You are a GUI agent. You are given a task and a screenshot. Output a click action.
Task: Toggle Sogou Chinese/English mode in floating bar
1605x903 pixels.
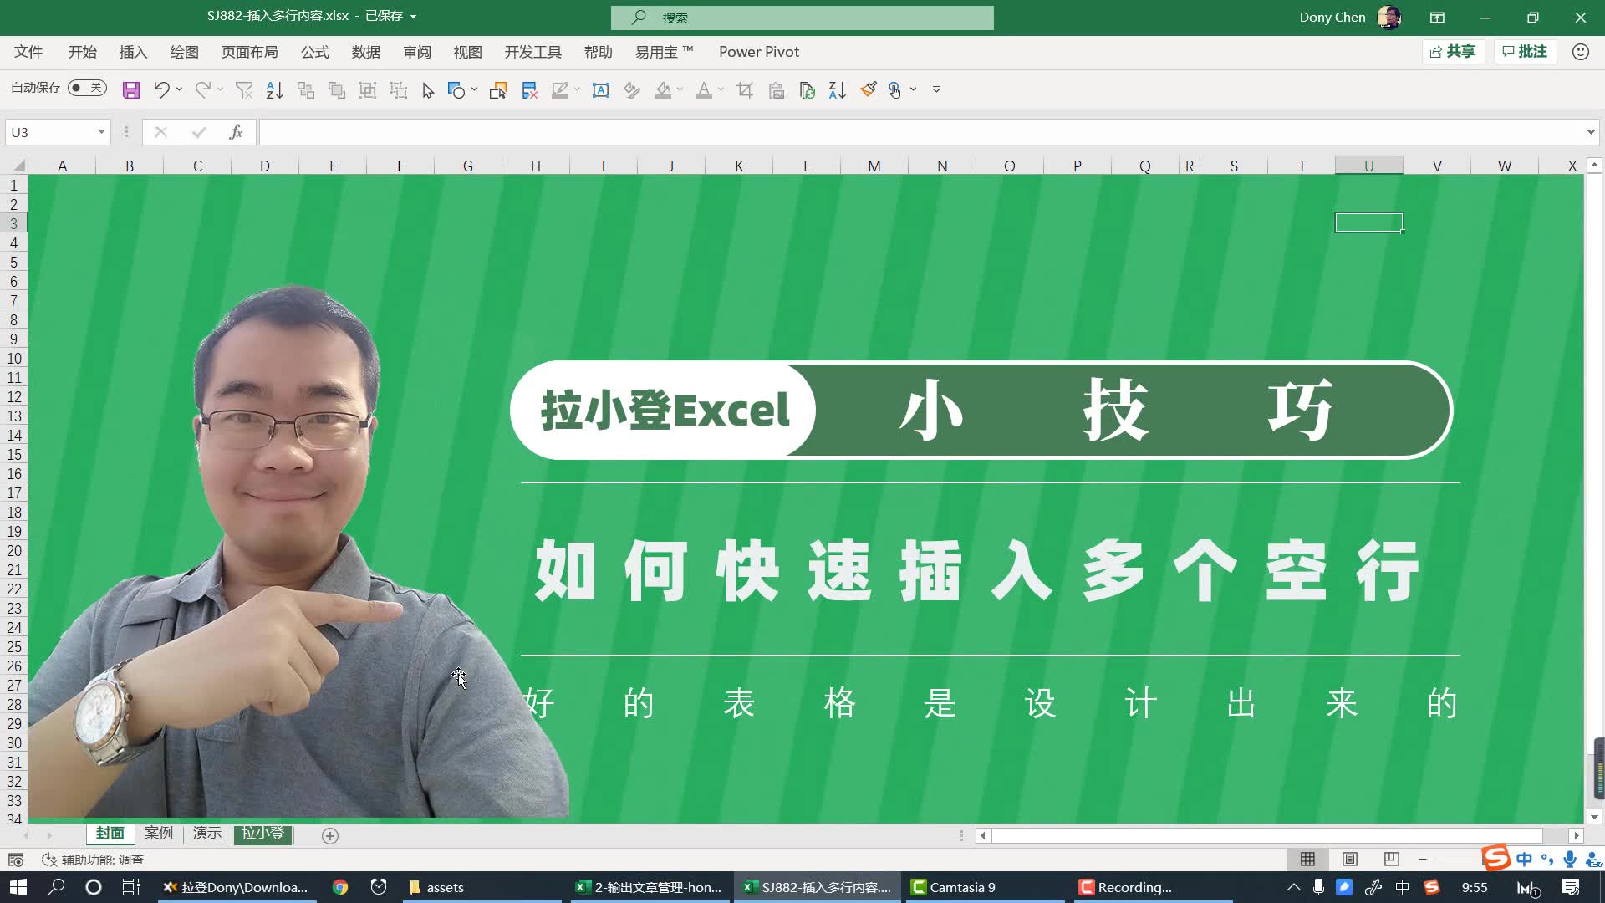(1524, 860)
